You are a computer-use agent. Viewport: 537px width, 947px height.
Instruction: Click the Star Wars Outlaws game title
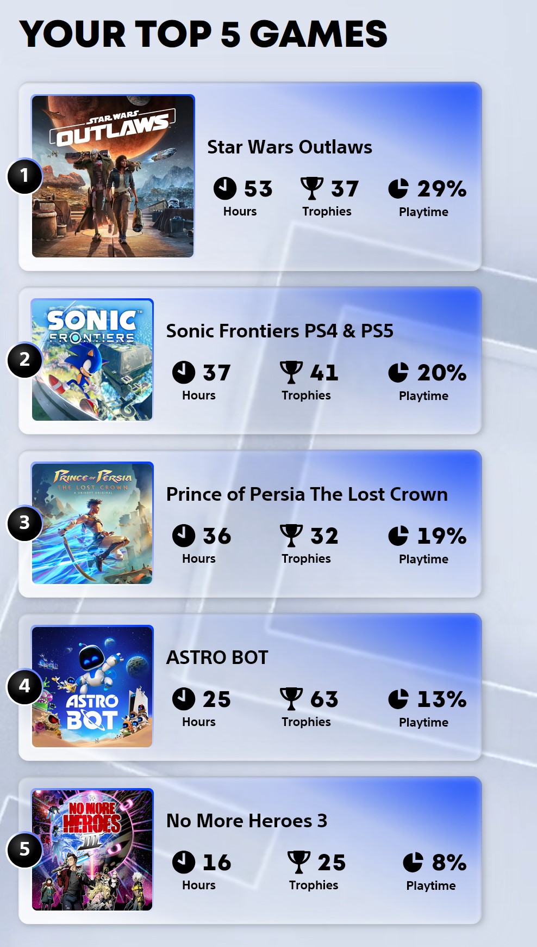click(290, 147)
